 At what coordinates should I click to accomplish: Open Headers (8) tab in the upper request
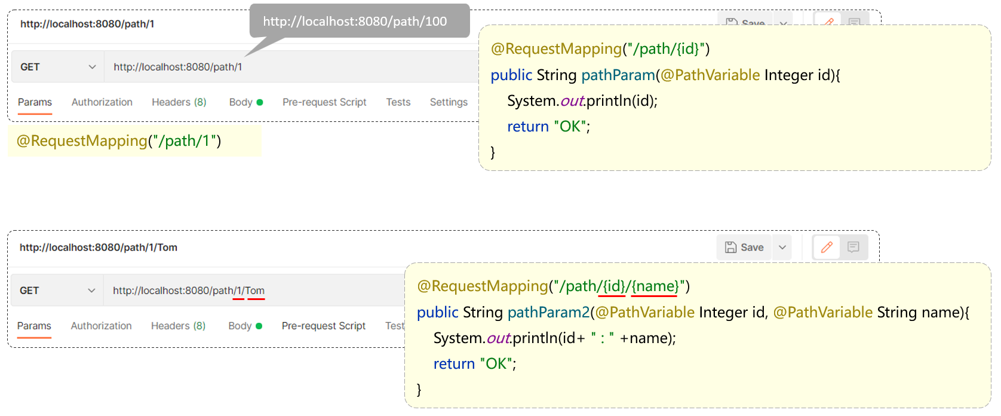pyautogui.click(x=179, y=102)
